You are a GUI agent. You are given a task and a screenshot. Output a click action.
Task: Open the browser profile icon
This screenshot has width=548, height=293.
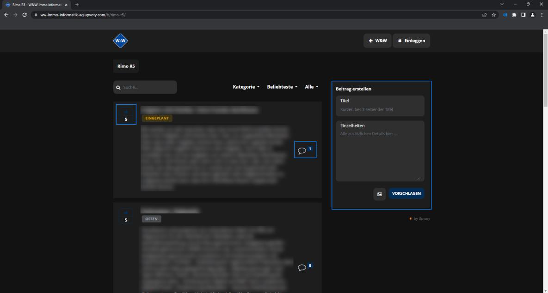[532, 15]
